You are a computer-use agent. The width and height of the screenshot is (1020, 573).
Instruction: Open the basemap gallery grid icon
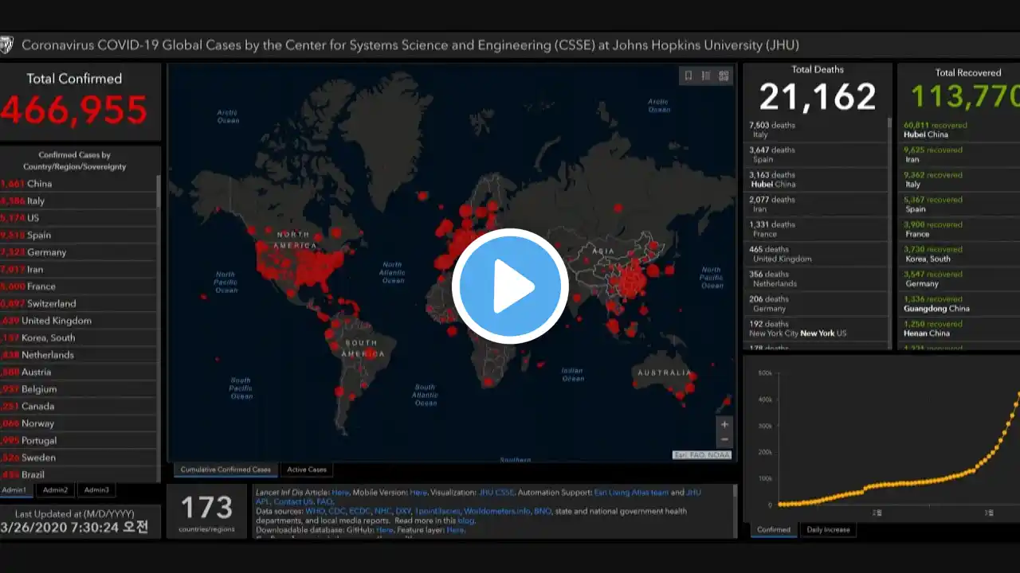click(724, 76)
